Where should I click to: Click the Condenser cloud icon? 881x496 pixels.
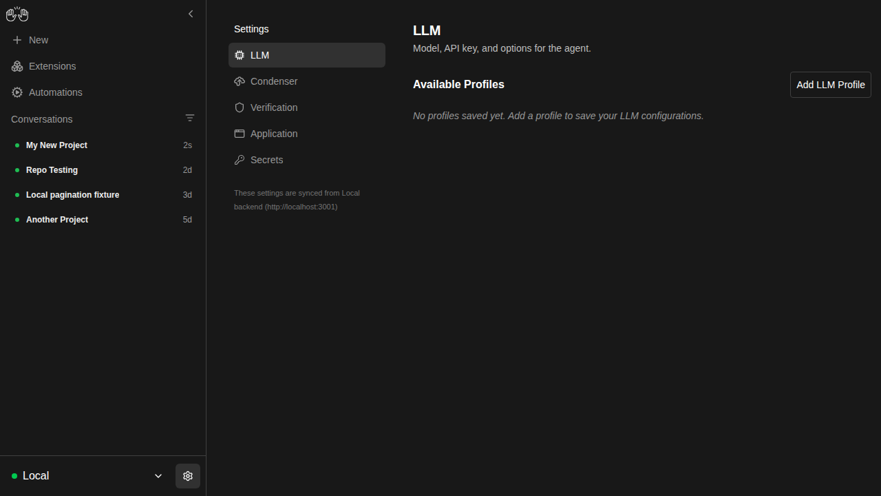point(240,81)
